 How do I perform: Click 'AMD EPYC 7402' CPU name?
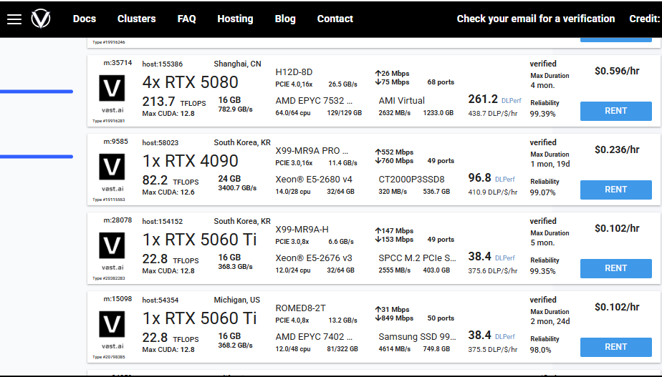314,337
